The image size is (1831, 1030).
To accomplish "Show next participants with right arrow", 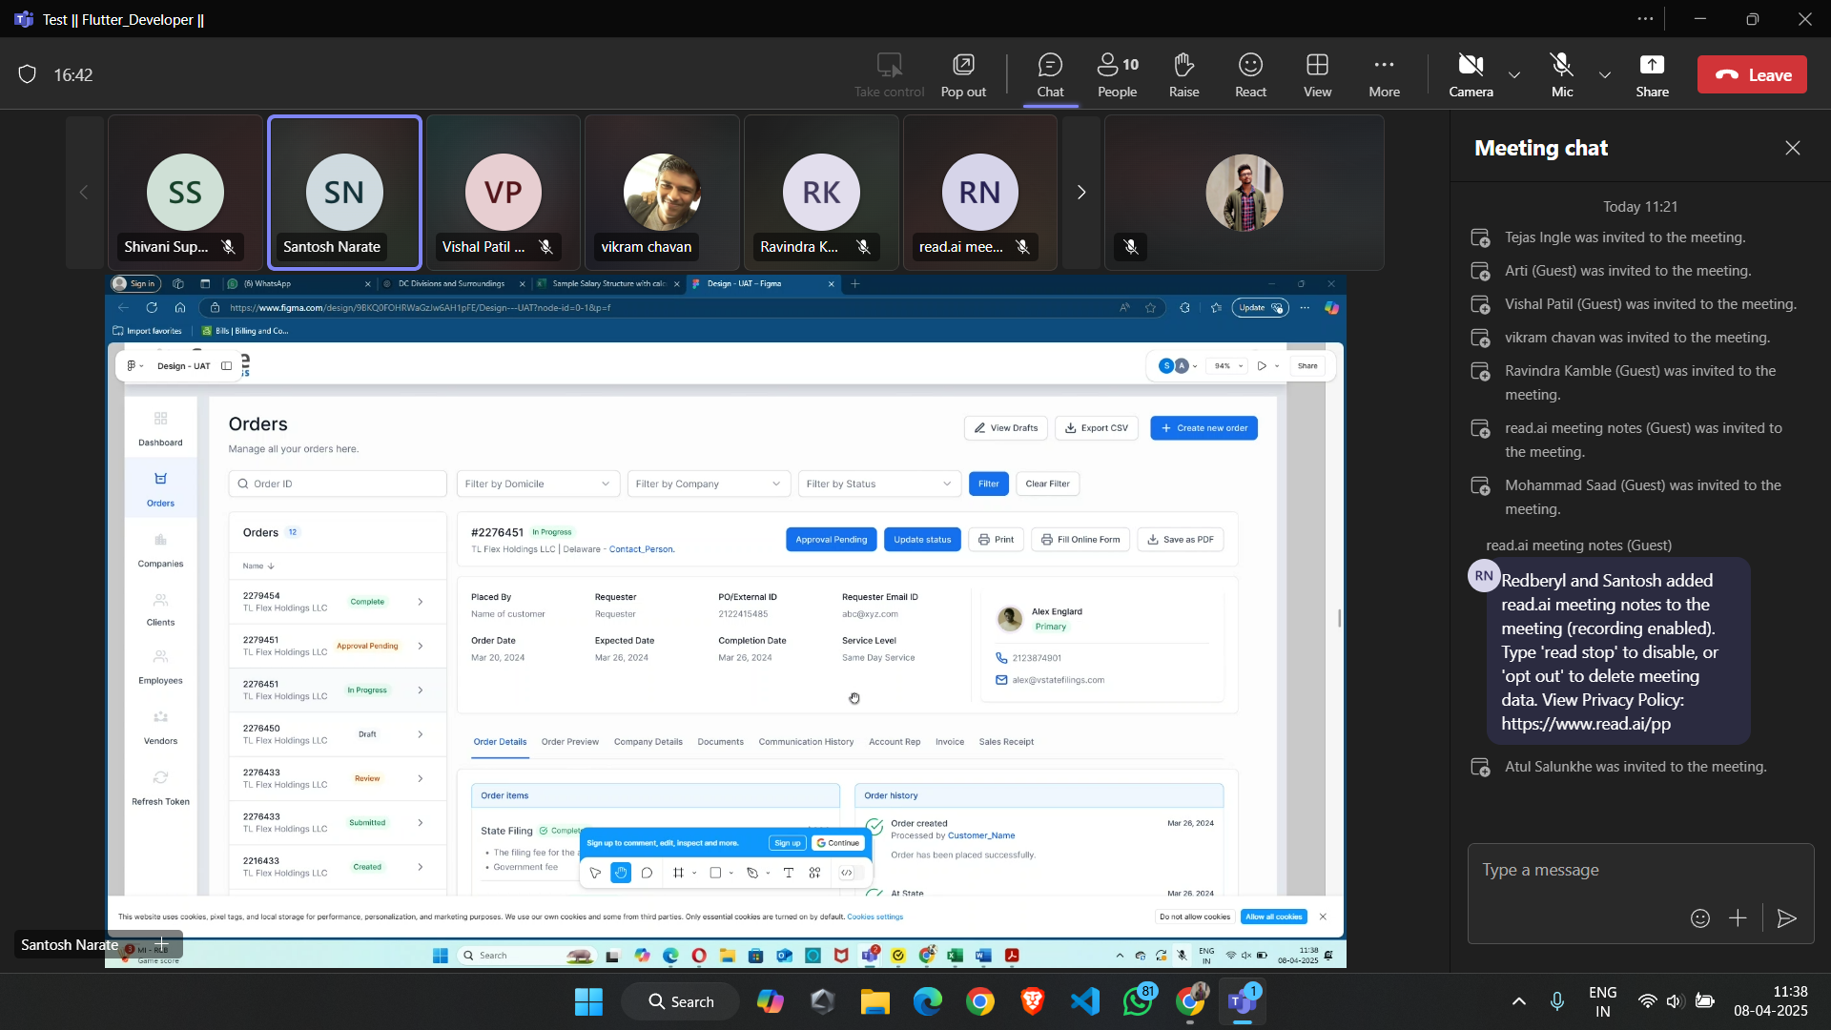I will (x=1080, y=193).
